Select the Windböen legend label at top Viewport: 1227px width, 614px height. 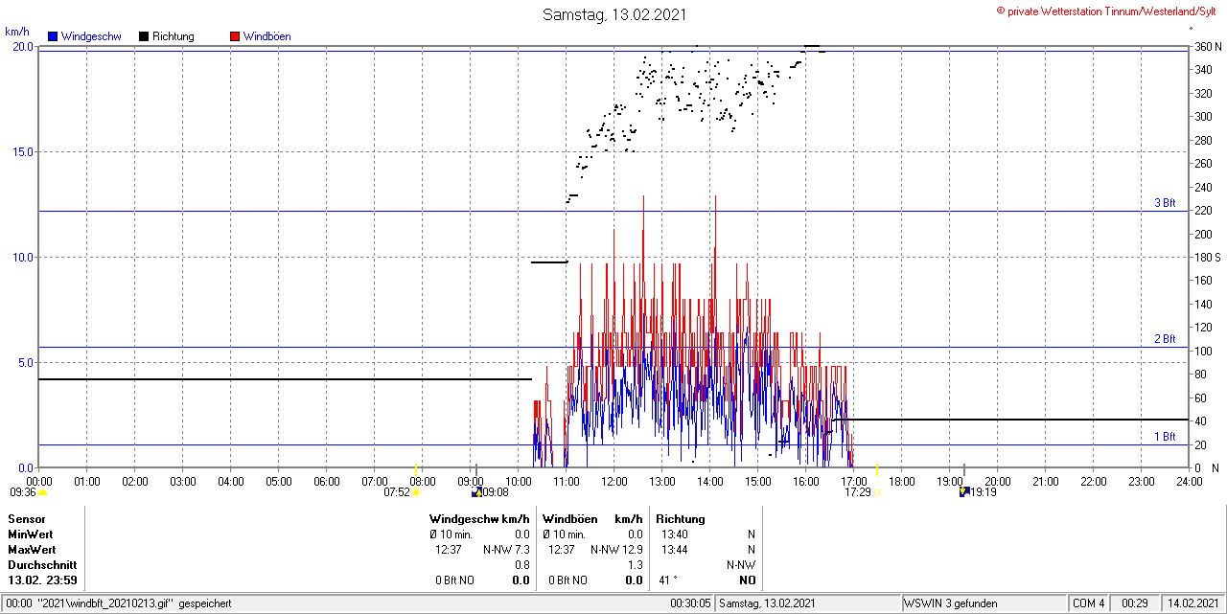pyautogui.click(x=267, y=36)
